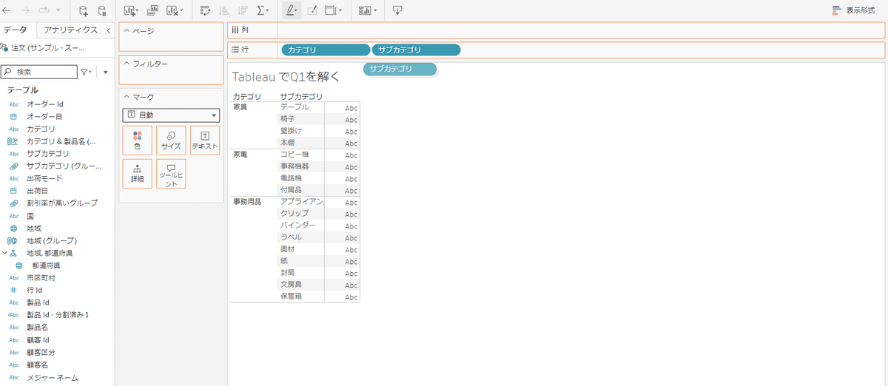This screenshot has height=386, width=888.
Task: Collapse the ページ card
Action: click(127, 31)
